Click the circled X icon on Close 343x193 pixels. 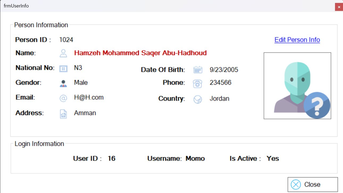(x=296, y=184)
